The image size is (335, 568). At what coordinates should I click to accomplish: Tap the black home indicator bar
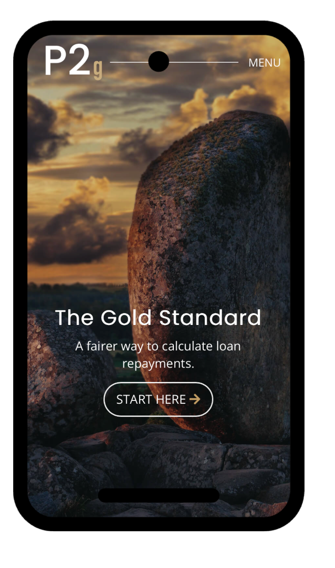159,495
